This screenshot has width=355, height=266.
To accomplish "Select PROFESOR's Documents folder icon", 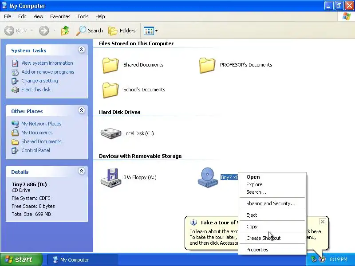I will [x=207, y=65].
